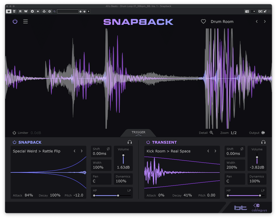Click the host preset name field
This screenshot has height=219, width=277.
pyautogui.click(x=67, y=11)
